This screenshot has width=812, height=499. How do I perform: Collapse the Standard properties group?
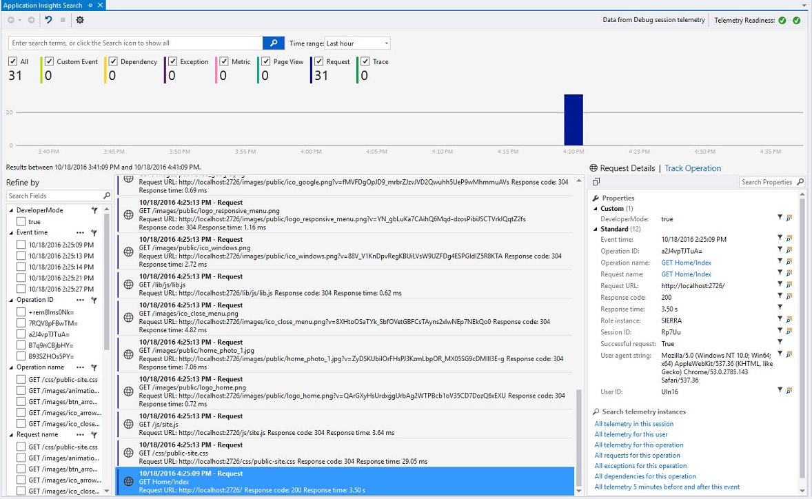coord(596,229)
